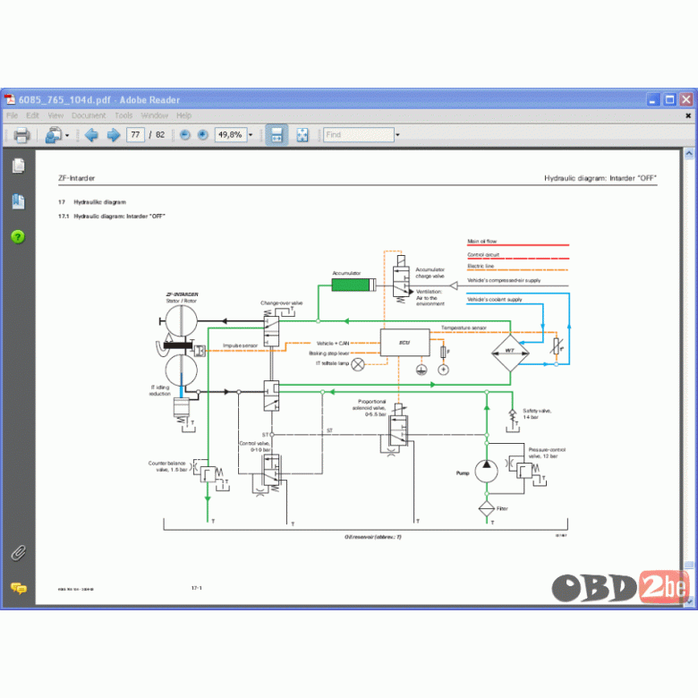Click the Find search field

point(359,134)
